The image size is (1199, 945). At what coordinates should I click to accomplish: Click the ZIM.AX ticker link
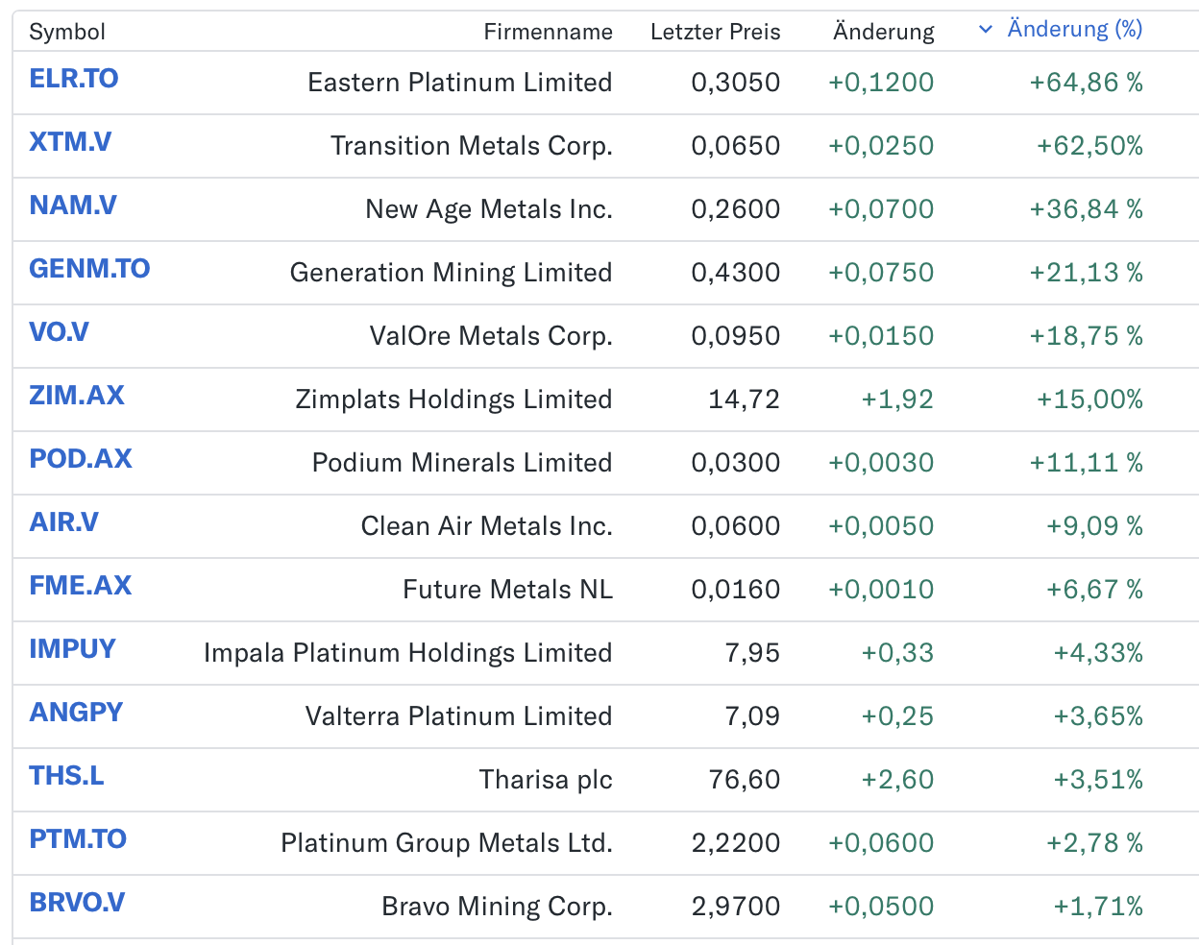coord(77,396)
